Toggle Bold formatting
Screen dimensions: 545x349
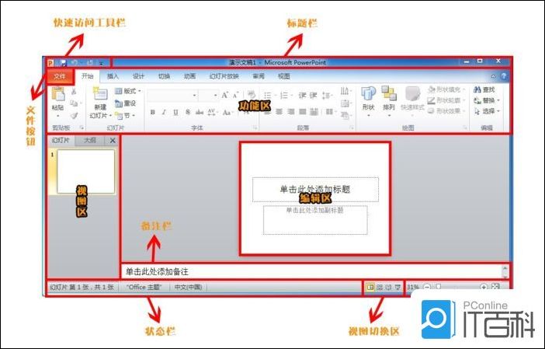(x=152, y=112)
